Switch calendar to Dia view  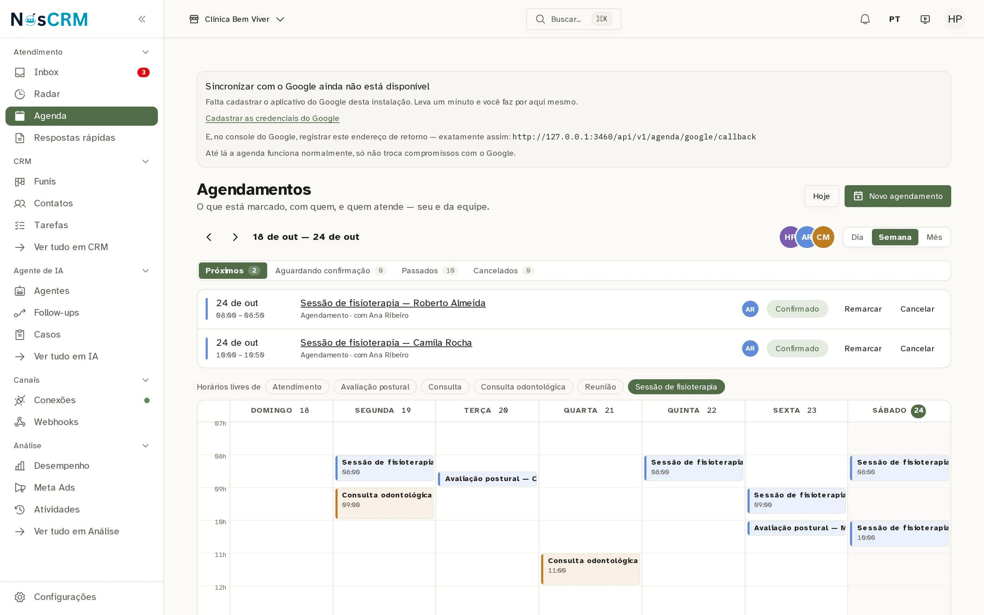[857, 237]
